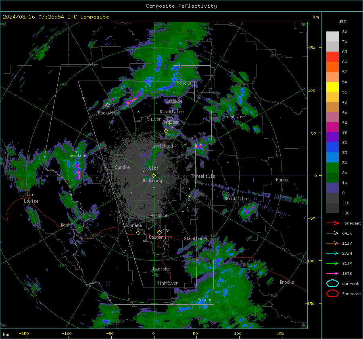Image resolution: width=363 pixels, height=339 pixels.
Task: Click the 18TS legend label
Action: (x=347, y=274)
